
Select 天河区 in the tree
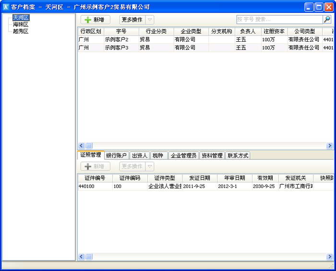coord(21,18)
